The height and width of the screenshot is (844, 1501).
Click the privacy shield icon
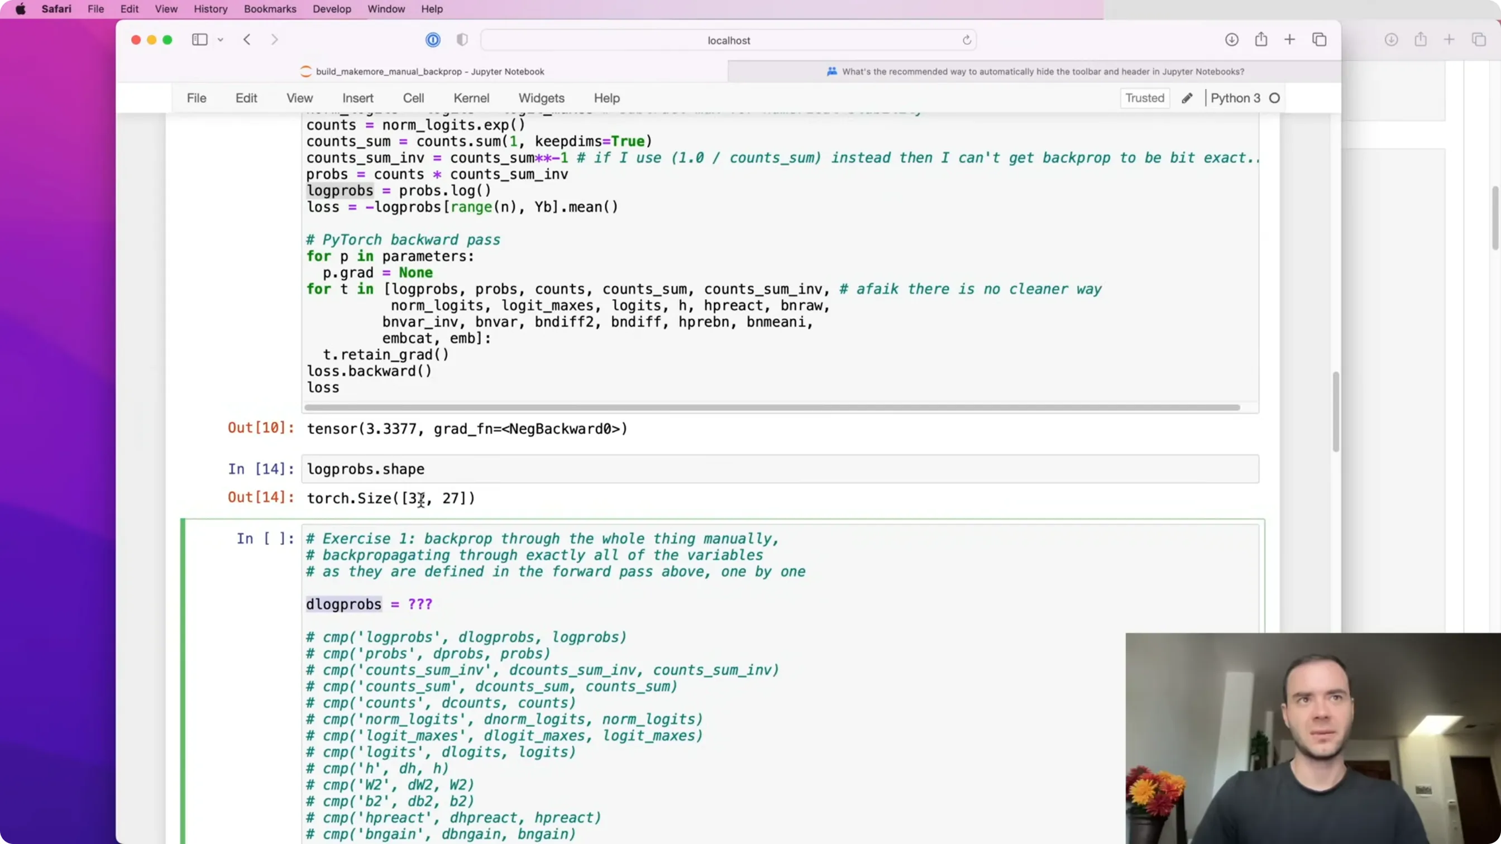click(x=462, y=40)
